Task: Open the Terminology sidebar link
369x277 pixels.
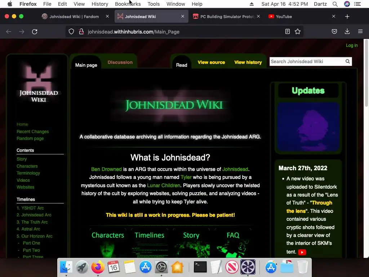Action: pos(28,173)
